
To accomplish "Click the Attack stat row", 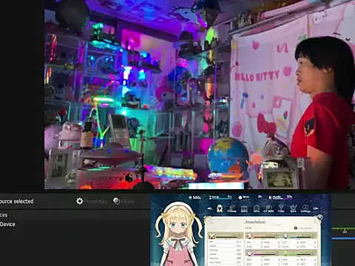I will (225, 246).
